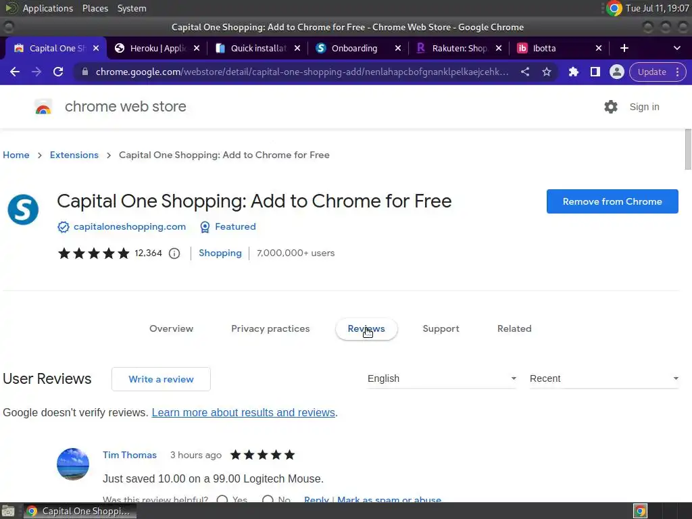
Task: Open capitaloneshopping.com publisher link
Action: coord(130,227)
